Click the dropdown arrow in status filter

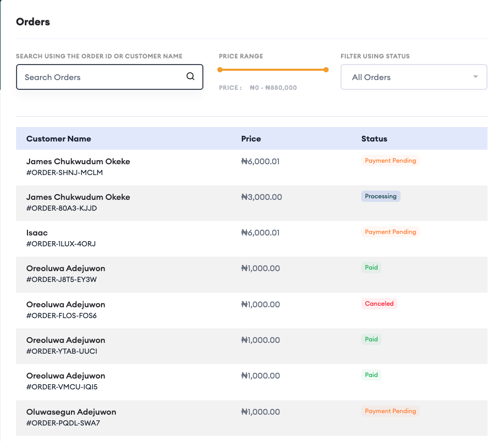tap(475, 77)
